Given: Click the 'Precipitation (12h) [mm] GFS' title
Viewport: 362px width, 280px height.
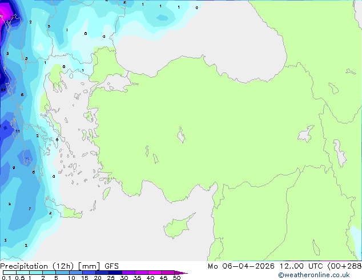Looking at the screenshot, I should pyautogui.click(x=59, y=266).
